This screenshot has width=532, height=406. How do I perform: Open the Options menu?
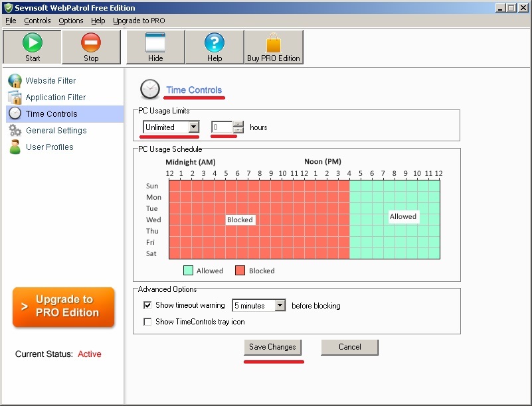[x=71, y=21]
